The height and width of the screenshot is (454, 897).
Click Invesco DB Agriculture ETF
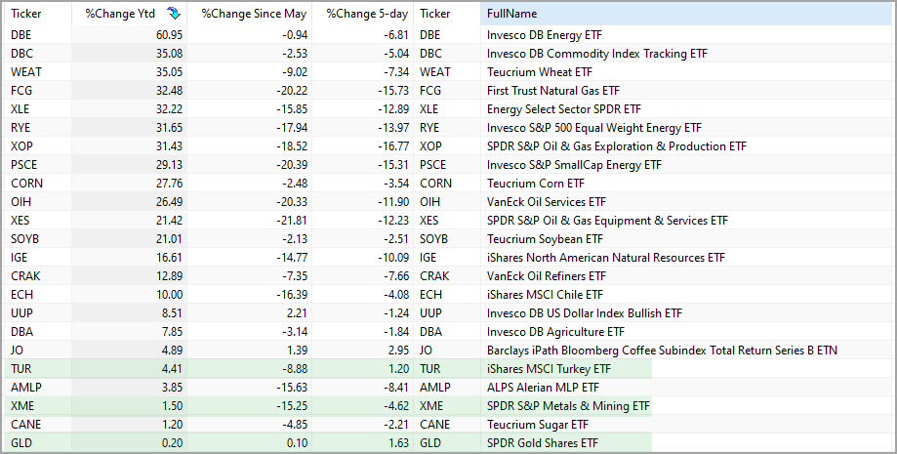coord(555,332)
